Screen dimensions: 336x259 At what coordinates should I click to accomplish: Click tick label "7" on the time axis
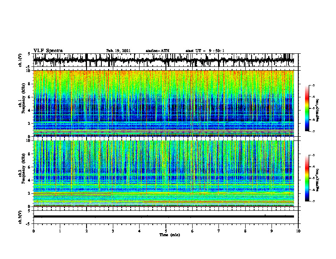[x=219, y=231]
